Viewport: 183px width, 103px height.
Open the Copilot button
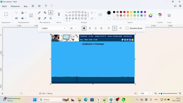click(160, 15)
